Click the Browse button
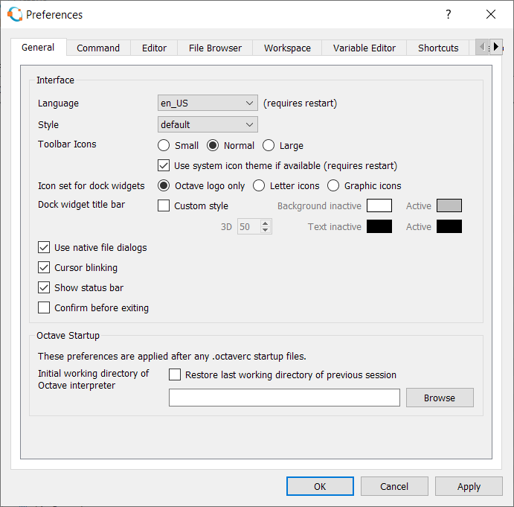 440,398
